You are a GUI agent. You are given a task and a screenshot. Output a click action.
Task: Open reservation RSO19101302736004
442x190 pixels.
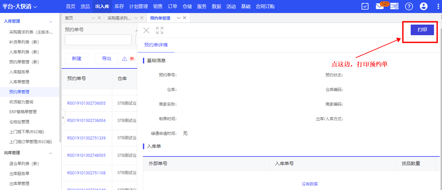pos(86,121)
